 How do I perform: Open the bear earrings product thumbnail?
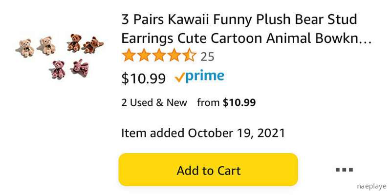(x=59, y=56)
